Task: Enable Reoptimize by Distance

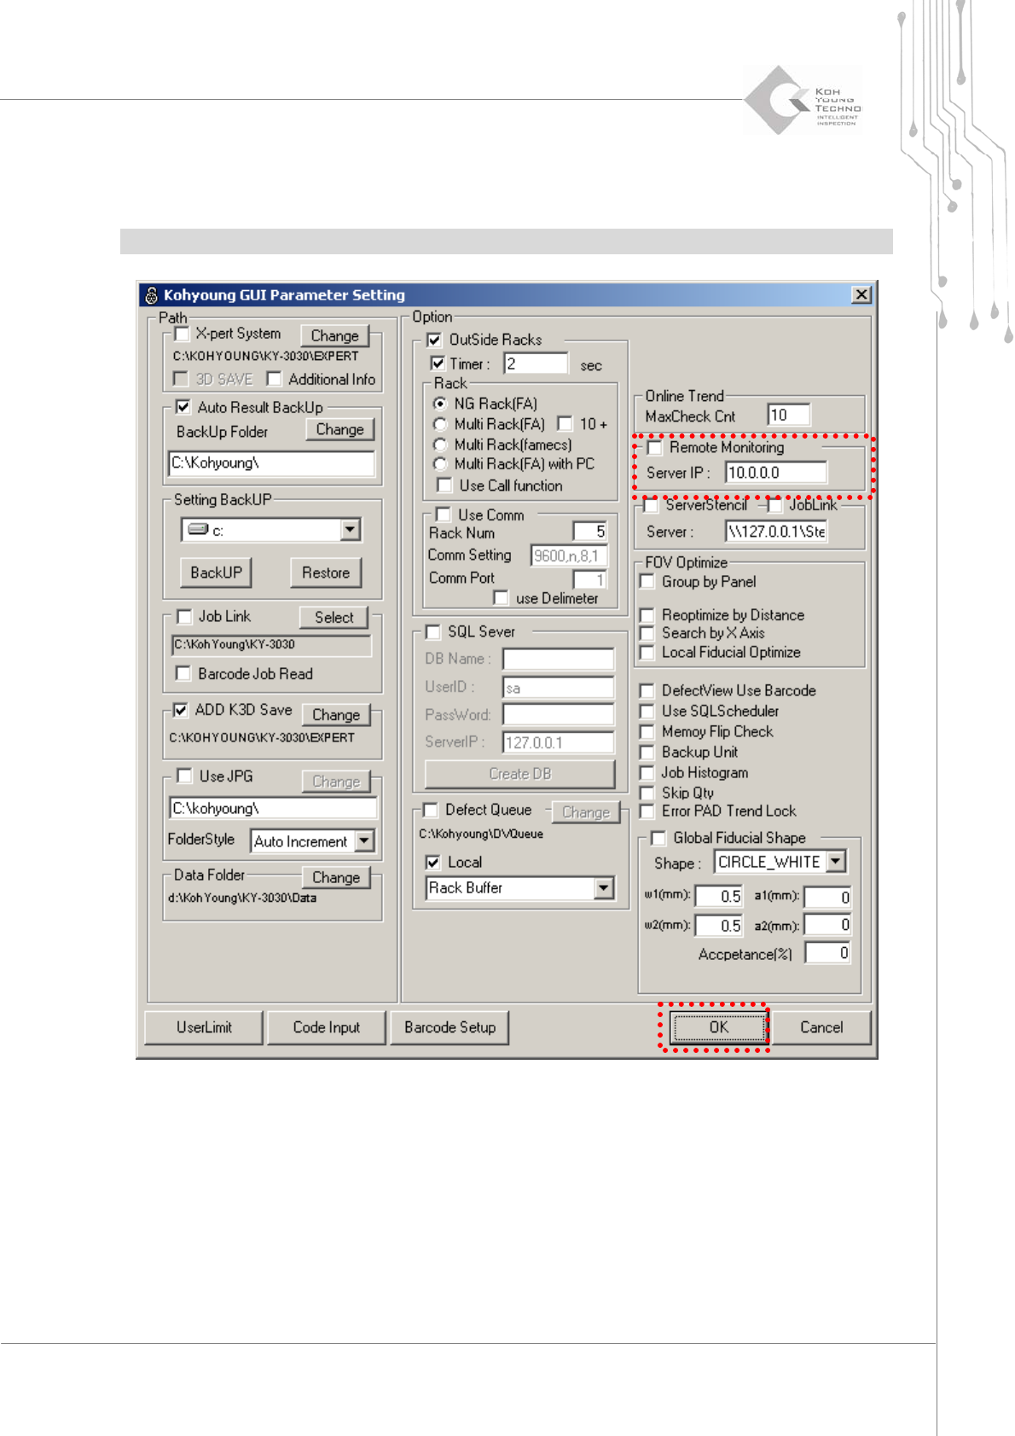Action: pos(647,615)
